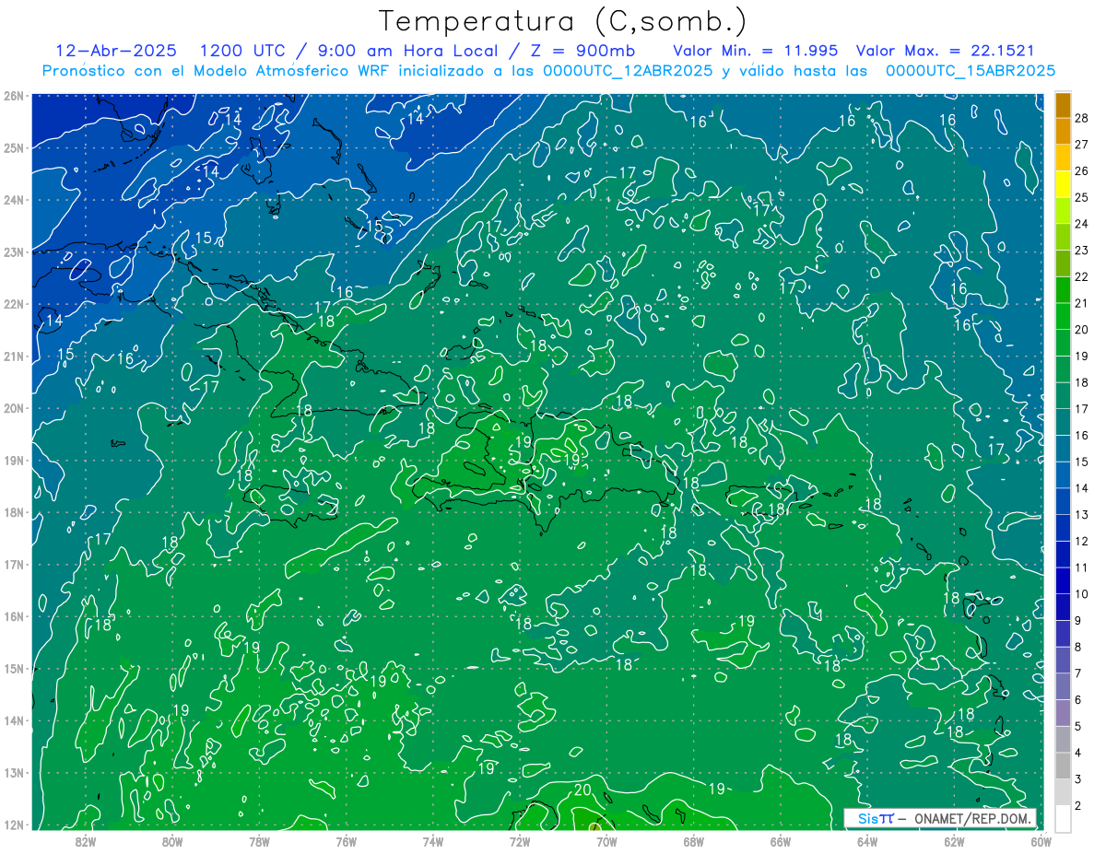This screenshot has width=1106, height=854.
Task: Click the "60W" longitude axis label
Action: pos(1041,841)
